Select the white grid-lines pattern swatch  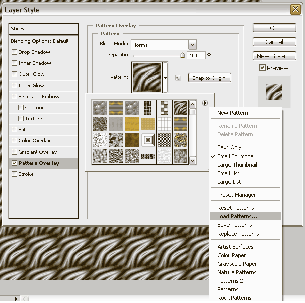pos(164,124)
